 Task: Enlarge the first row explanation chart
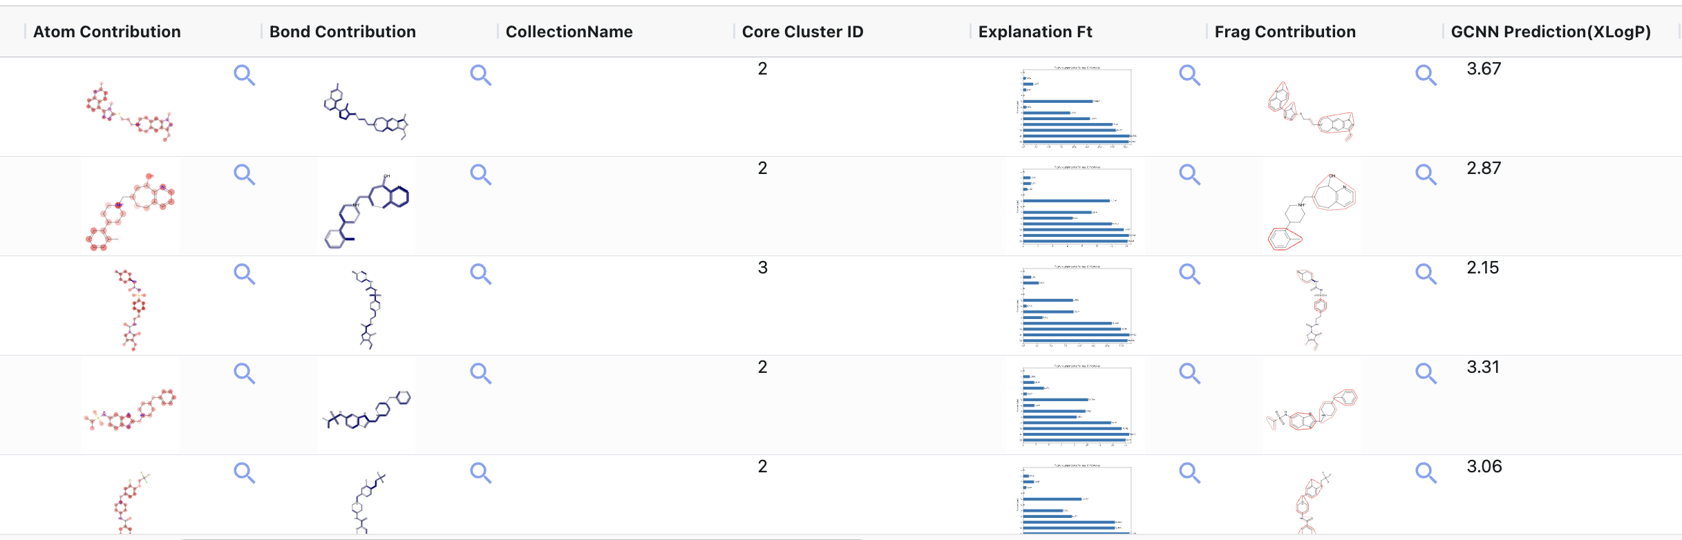1189,75
